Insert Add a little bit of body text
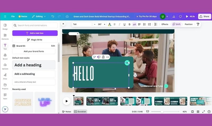This screenshot has height=126, width=212. (x=34, y=82)
